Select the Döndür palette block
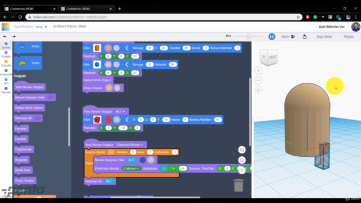The height and width of the screenshot is (203, 361). pos(21,139)
